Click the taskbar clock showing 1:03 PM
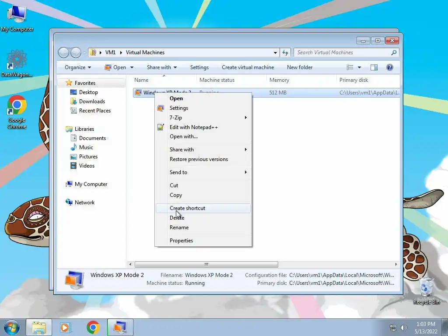Viewport: 448px width, 336px height. (x=426, y=328)
